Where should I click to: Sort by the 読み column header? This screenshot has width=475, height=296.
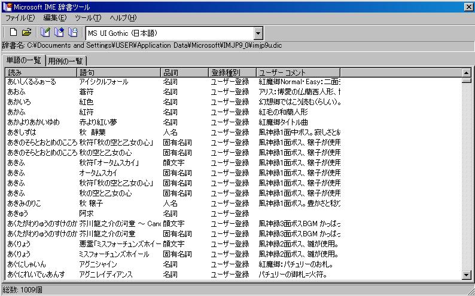41,72
